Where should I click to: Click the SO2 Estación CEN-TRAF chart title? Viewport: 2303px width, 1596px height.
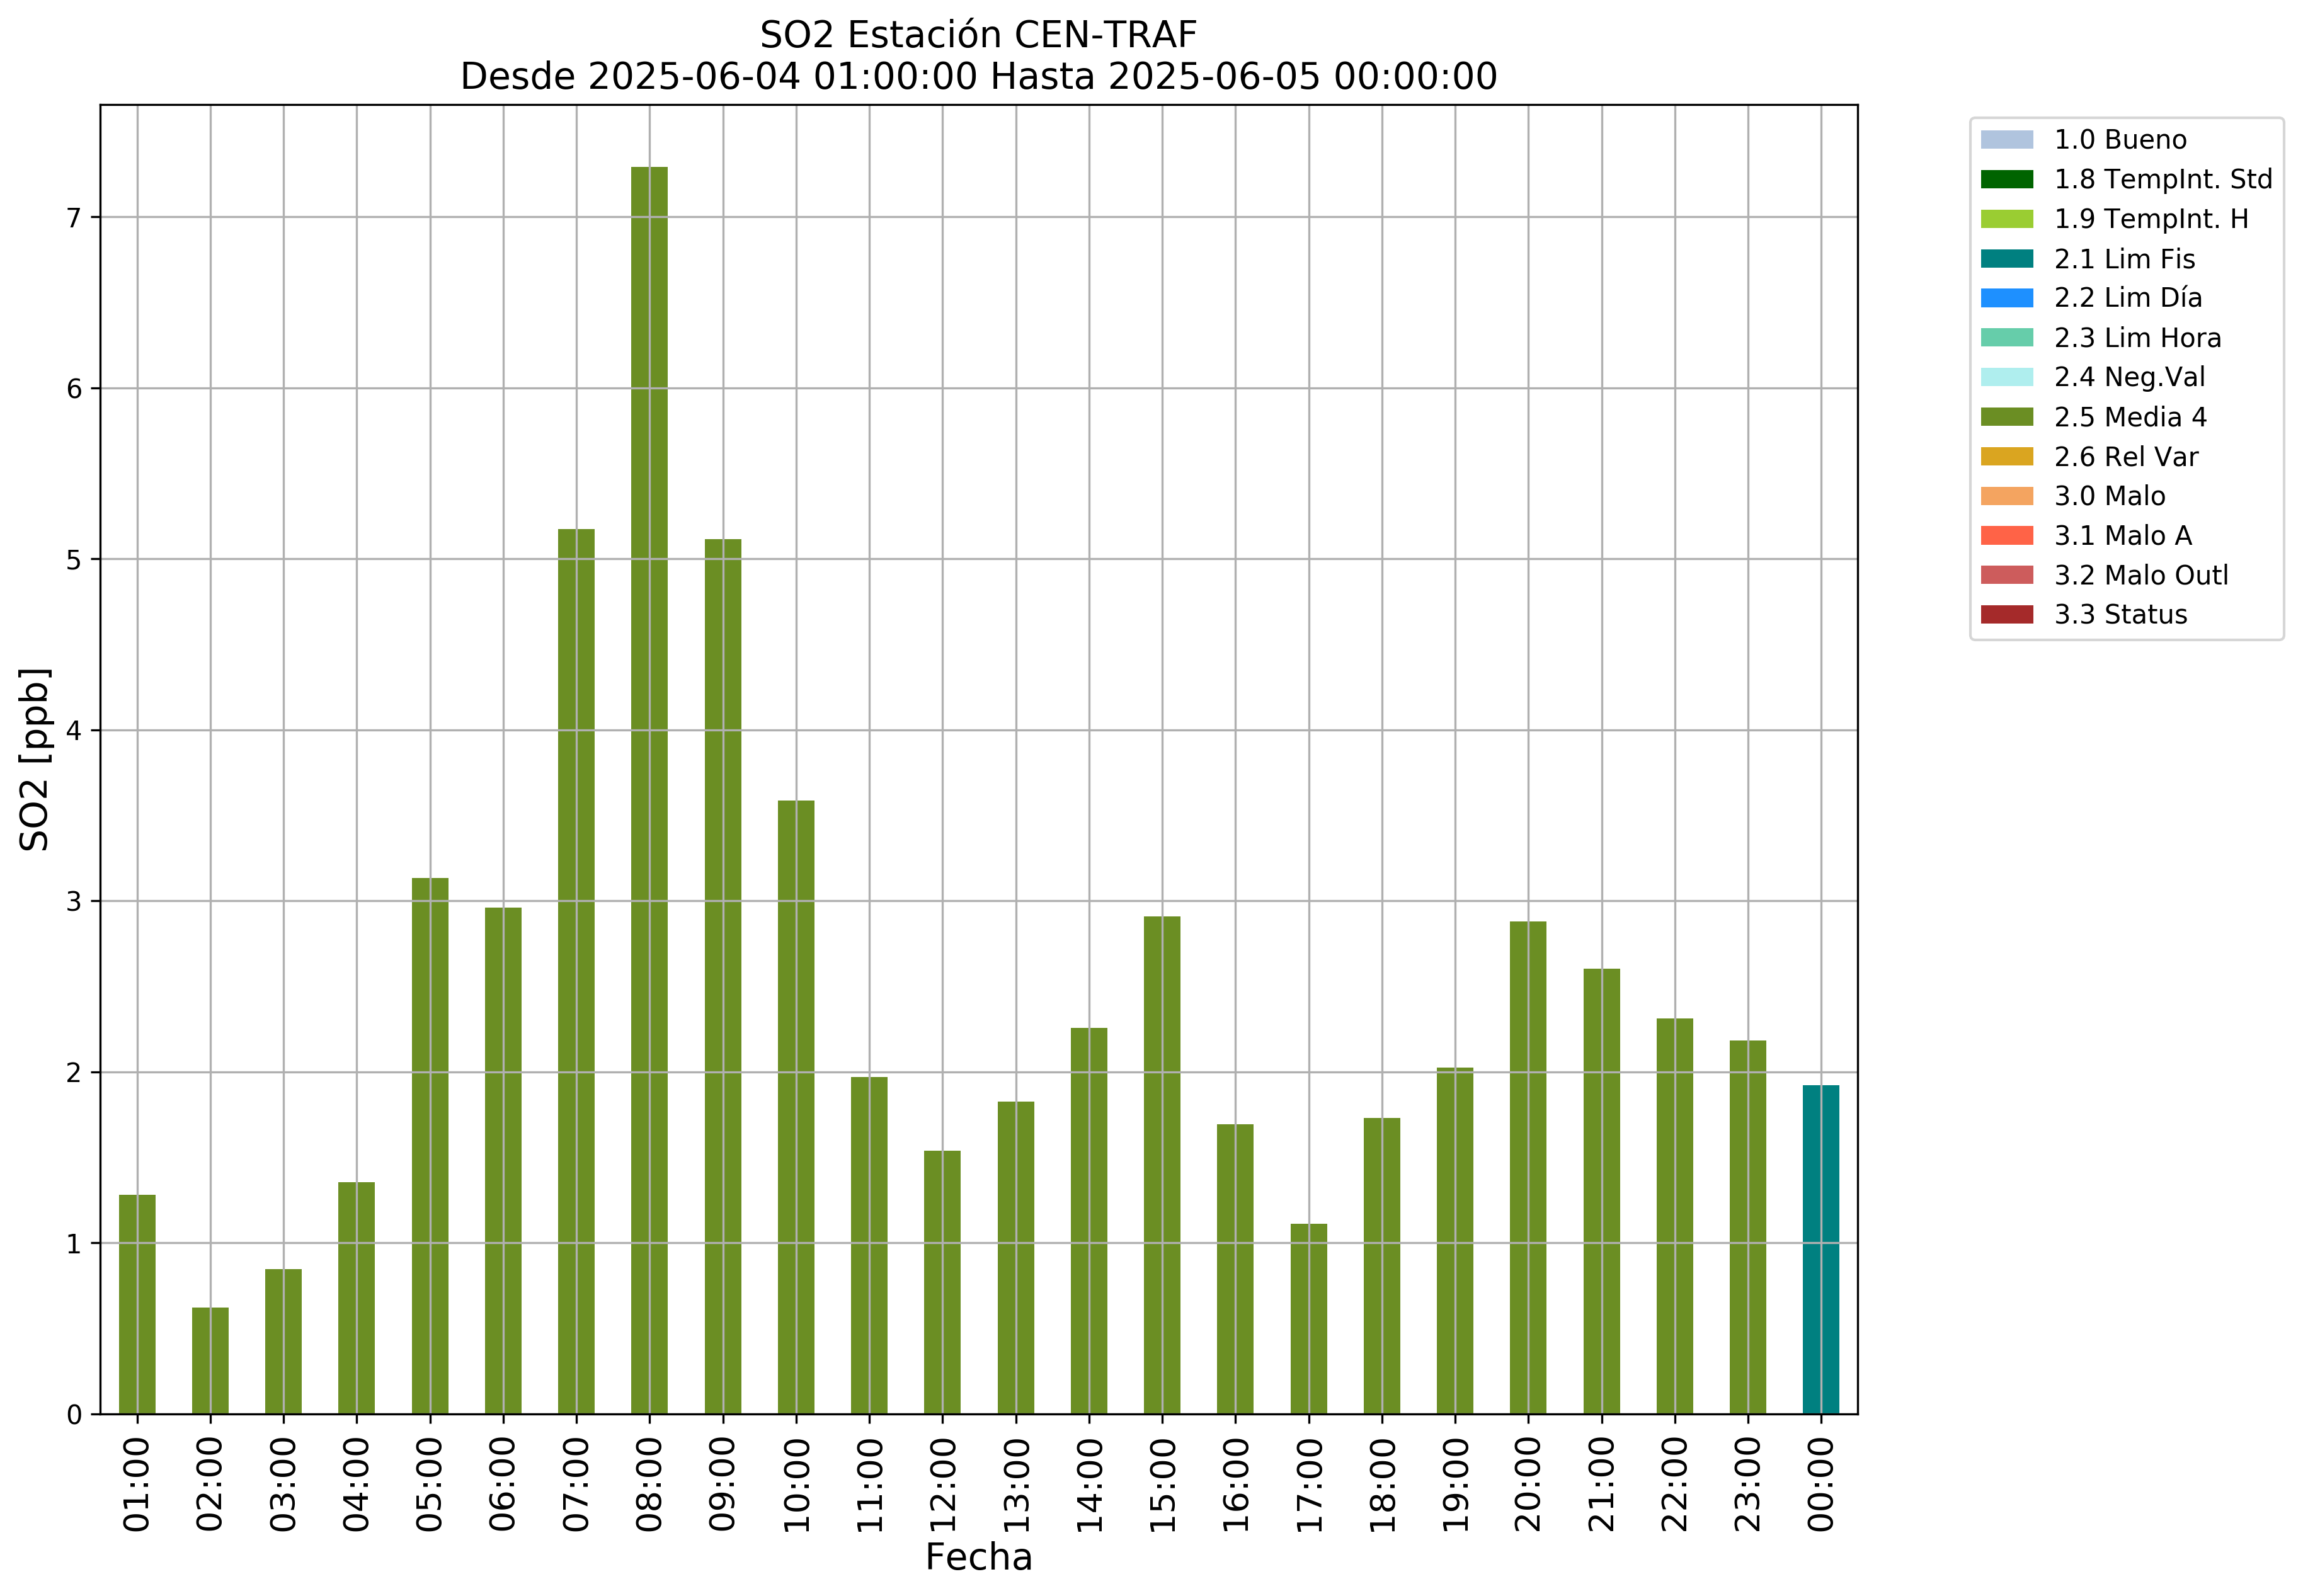(x=978, y=35)
